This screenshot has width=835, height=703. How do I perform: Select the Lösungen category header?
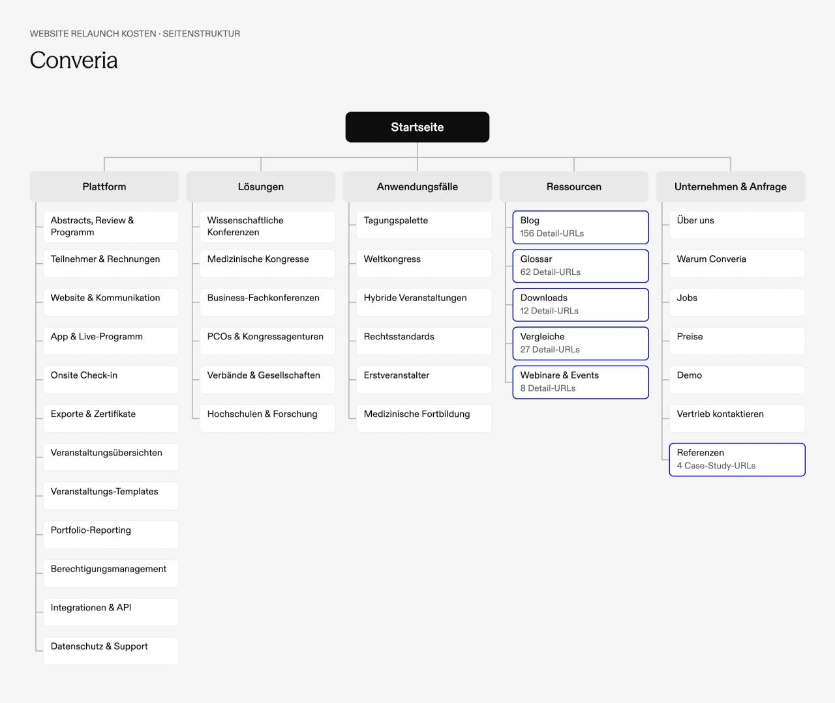tap(261, 186)
